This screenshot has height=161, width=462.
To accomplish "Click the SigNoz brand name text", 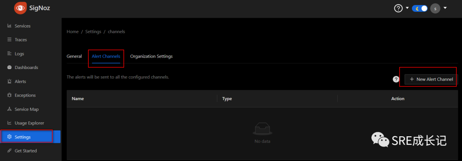I will pos(39,8).
